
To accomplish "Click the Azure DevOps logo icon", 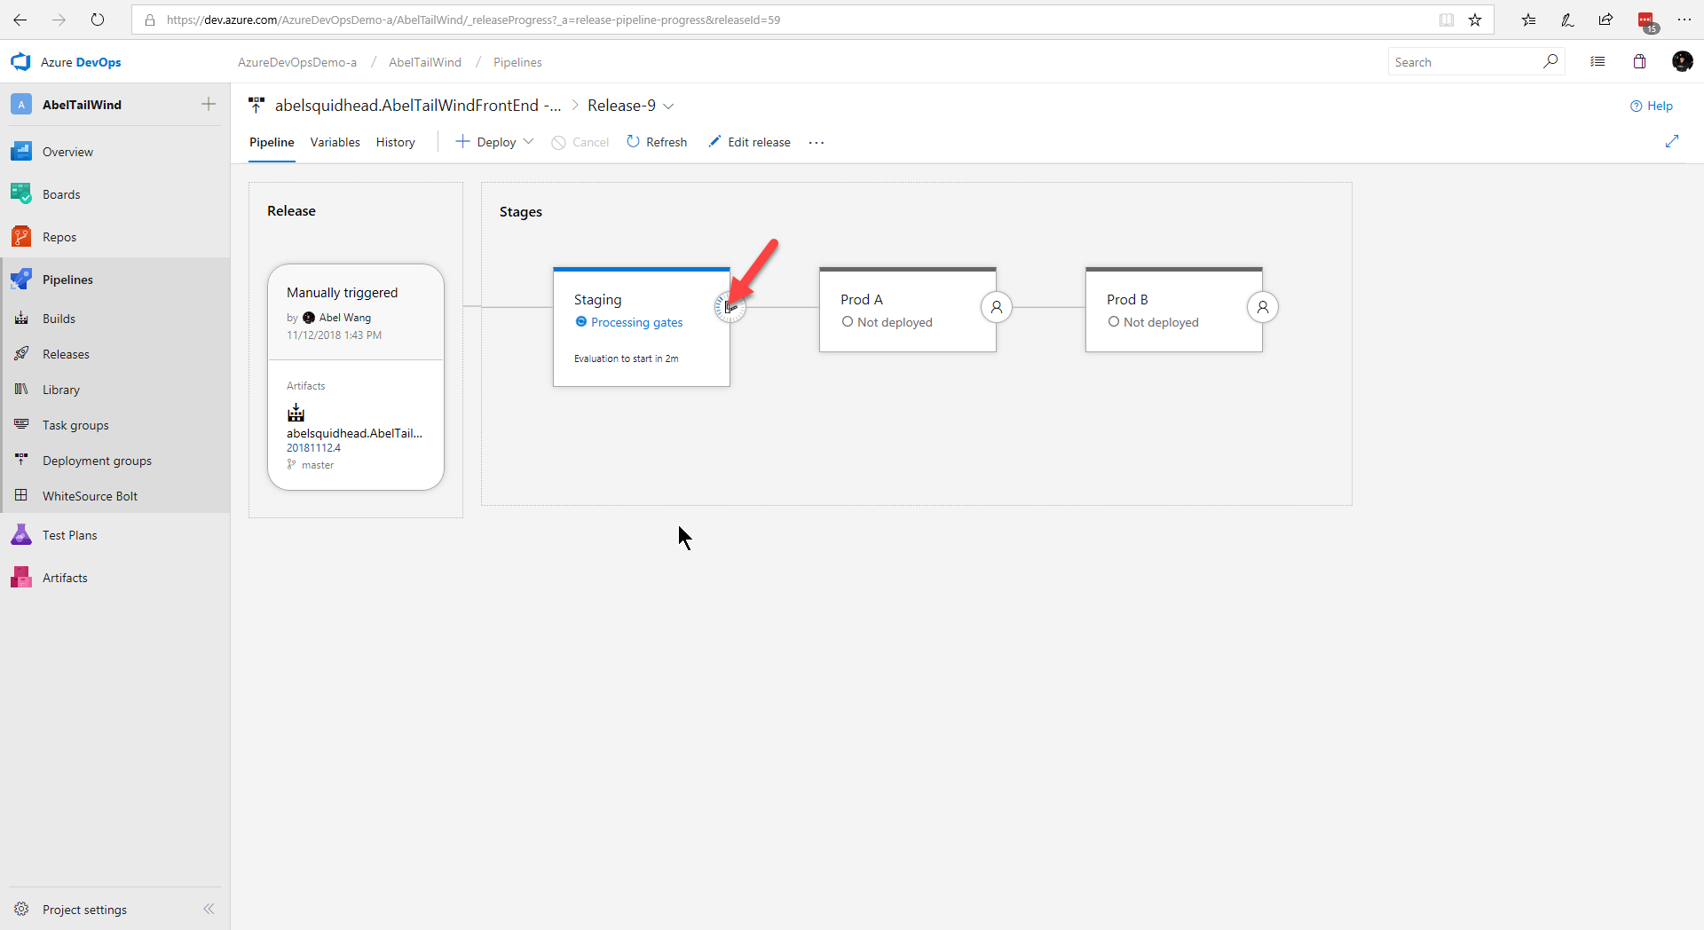I will click(x=20, y=62).
